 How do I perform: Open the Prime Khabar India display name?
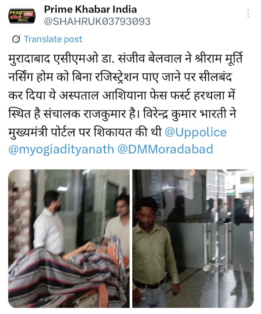coord(90,9)
